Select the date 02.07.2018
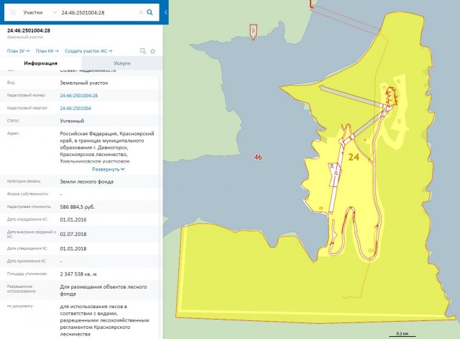This screenshot has width=460, height=339. pyautogui.click(x=73, y=234)
